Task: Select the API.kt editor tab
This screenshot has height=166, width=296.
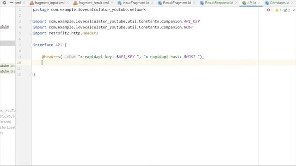Action: [252, 3]
